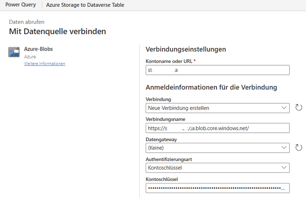Open the Verbindung dropdown
The width and height of the screenshot is (306, 198).
pyautogui.click(x=217, y=108)
